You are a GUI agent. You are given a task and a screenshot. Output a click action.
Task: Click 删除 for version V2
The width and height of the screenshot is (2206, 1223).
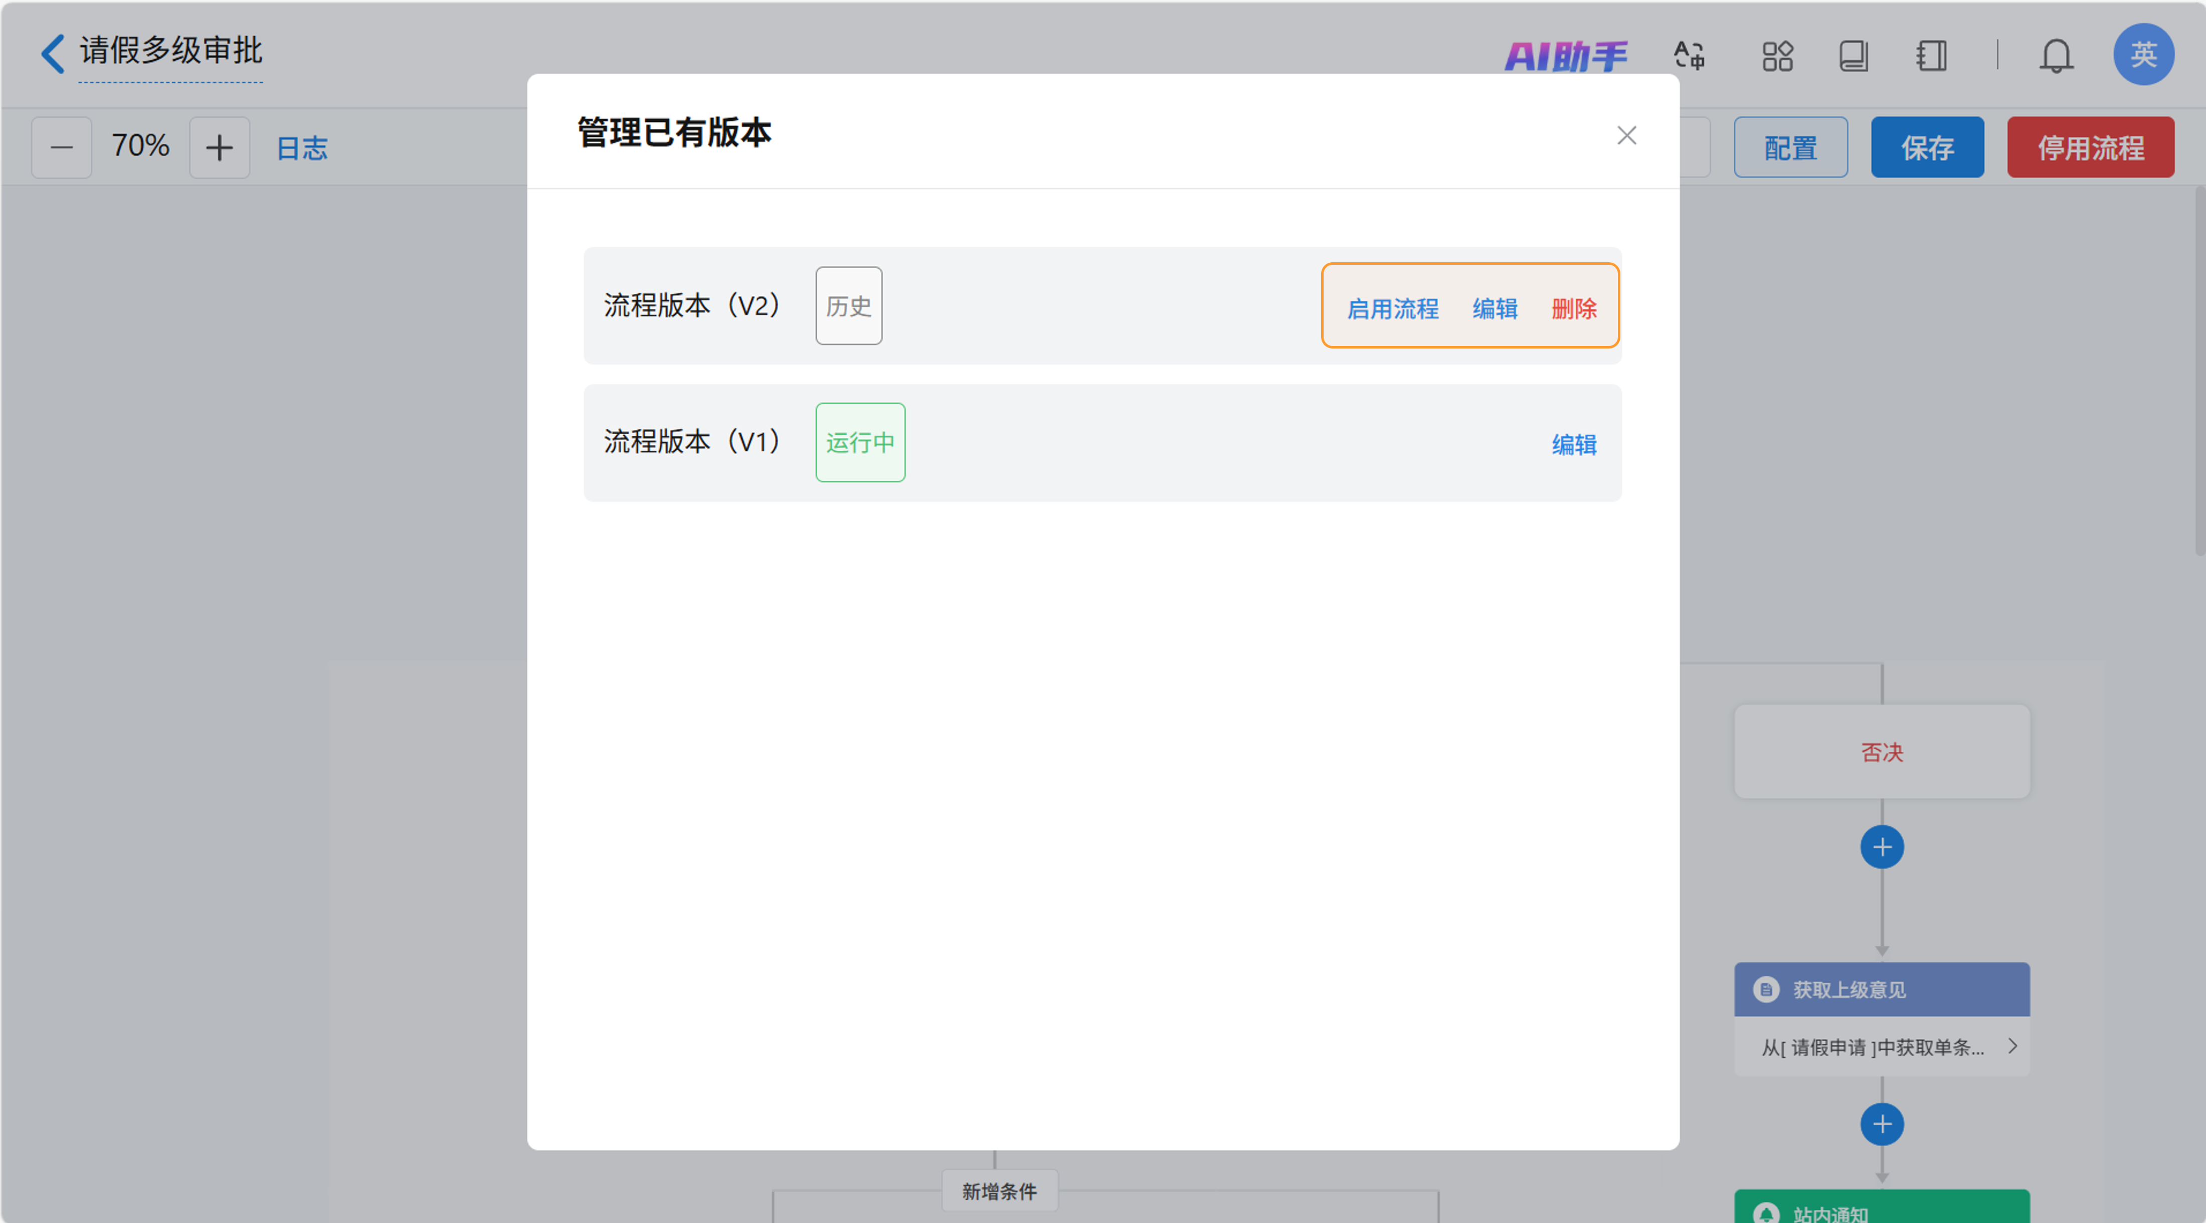point(1574,308)
